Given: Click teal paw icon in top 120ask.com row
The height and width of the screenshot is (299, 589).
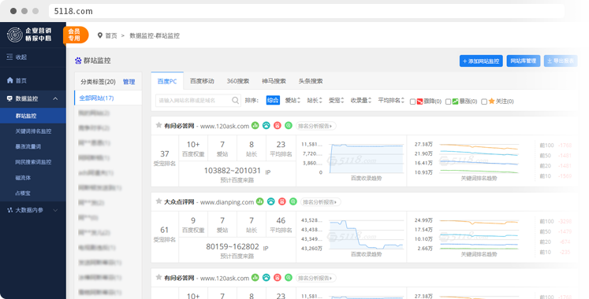Looking at the screenshot, I should point(267,126).
